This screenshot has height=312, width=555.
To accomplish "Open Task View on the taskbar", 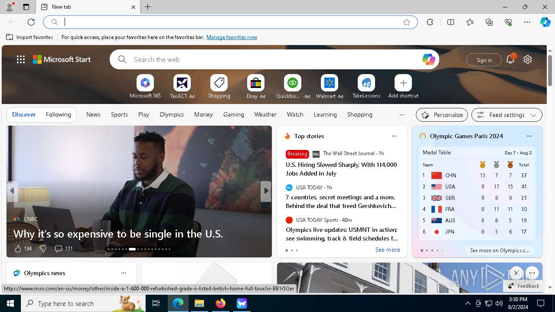I will pyautogui.click(x=156, y=303).
